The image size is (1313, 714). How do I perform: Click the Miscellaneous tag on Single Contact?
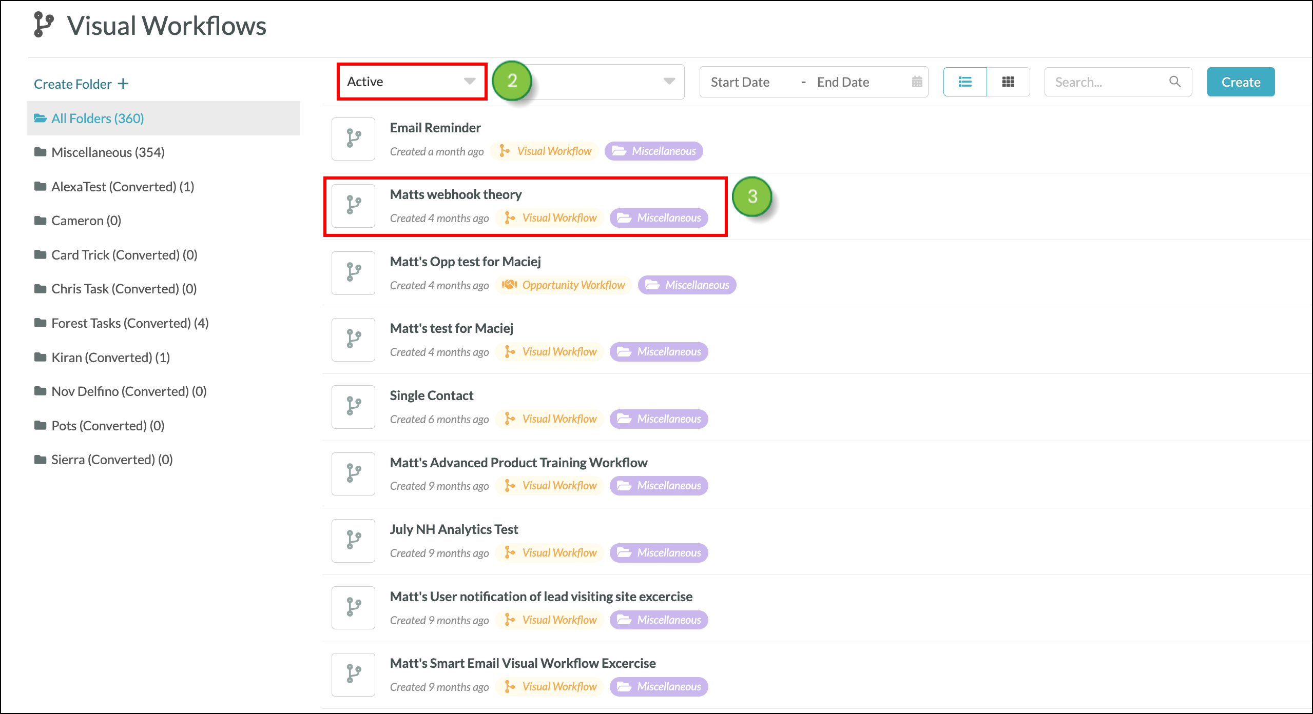[659, 419]
